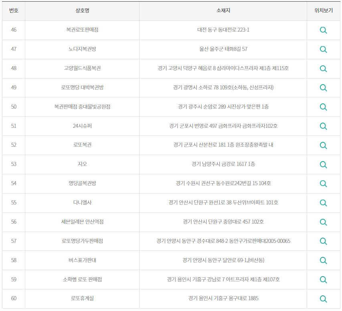
Task: Open location view for 명당골복권방
Action: pyautogui.click(x=323, y=184)
